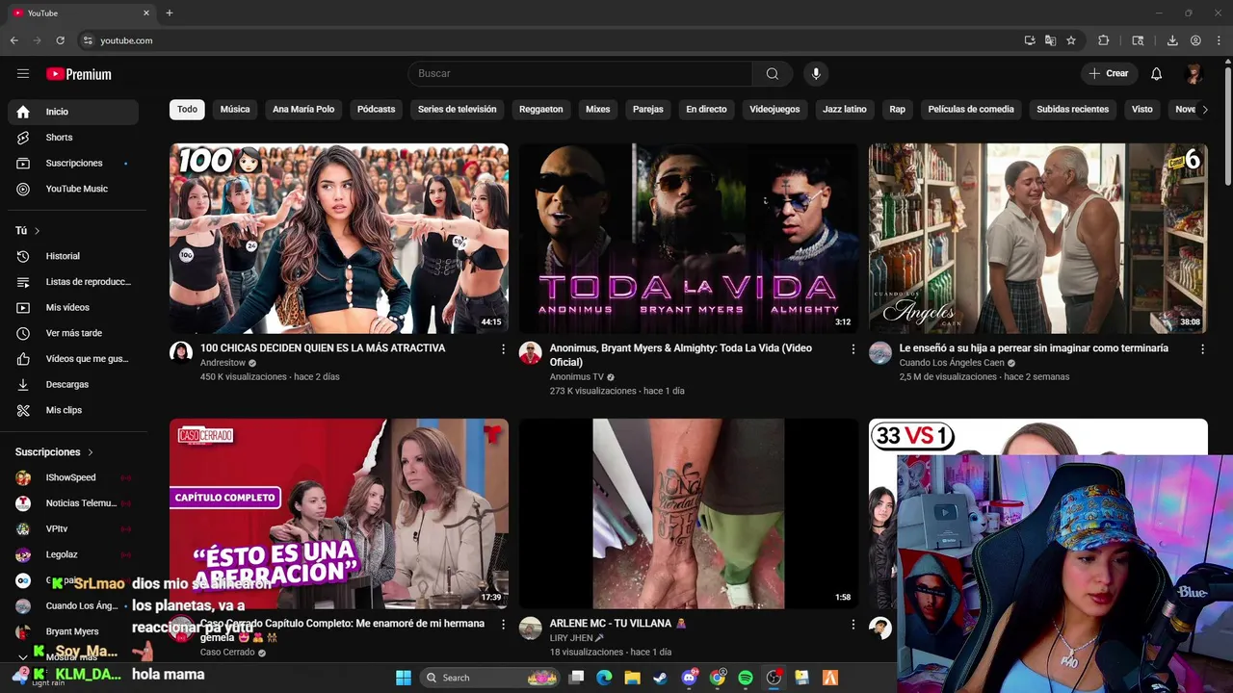
Task: Open Mis vídeos in sidebar
Action: pyautogui.click(x=73, y=307)
